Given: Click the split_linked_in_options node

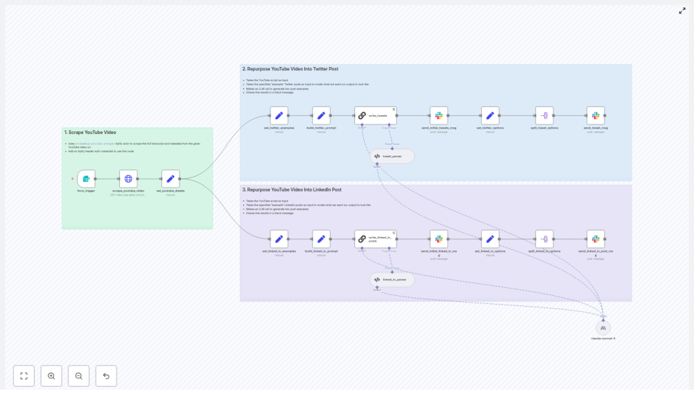Looking at the screenshot, I should [x=544, y=239].
